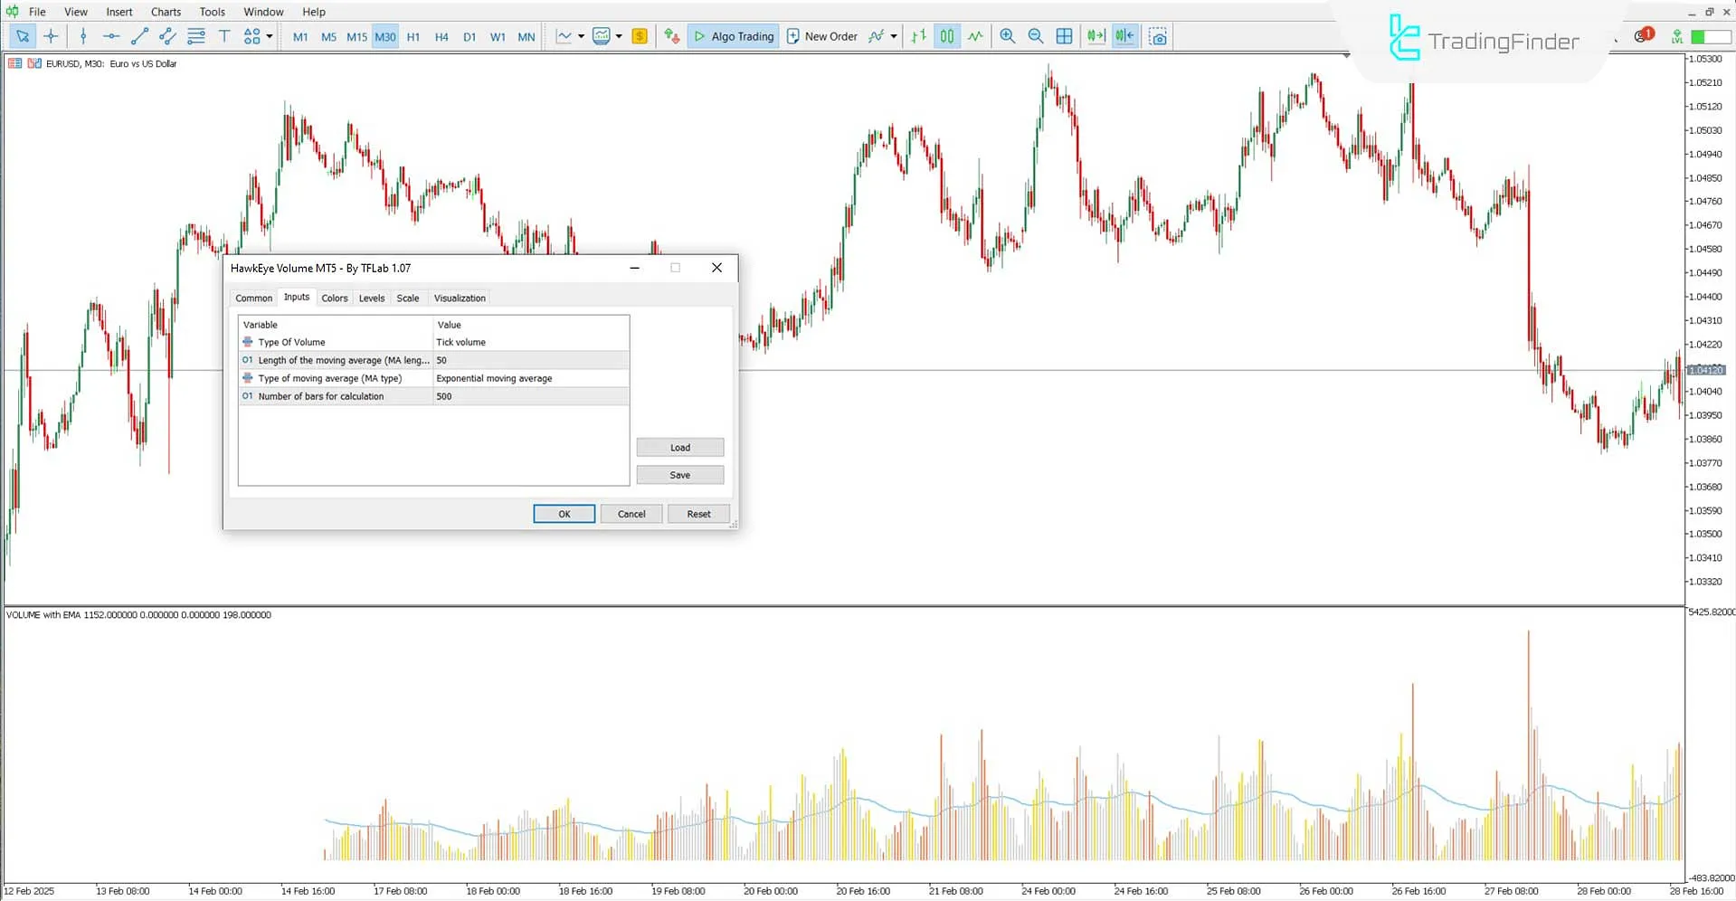
Task: Select the vertical line drawing tool
Action: coord(83,36)
